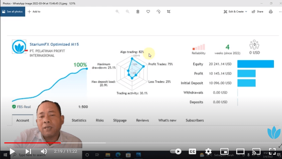Open Windows Start menu
Image resolution: width=282 pixels, height=159 pixels.
[5, 155]
